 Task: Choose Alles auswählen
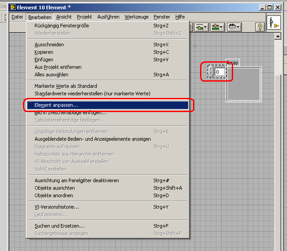(x=108, y=75)
